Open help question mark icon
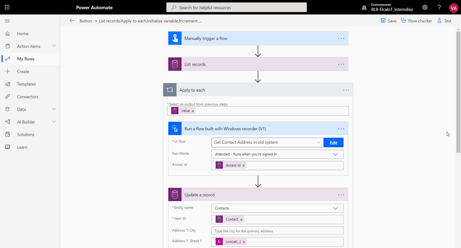This screenshot has height=248, width=461. coord(439,7)
